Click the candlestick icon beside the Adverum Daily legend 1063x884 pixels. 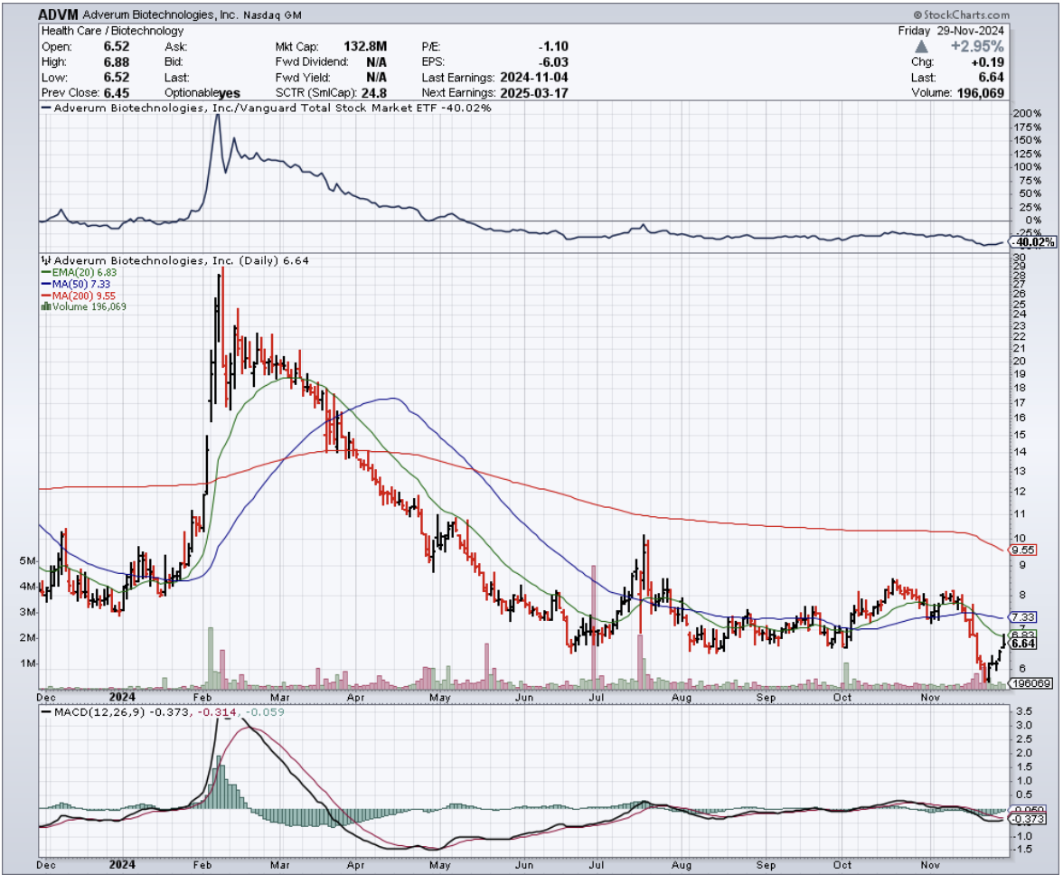[46, 260]
